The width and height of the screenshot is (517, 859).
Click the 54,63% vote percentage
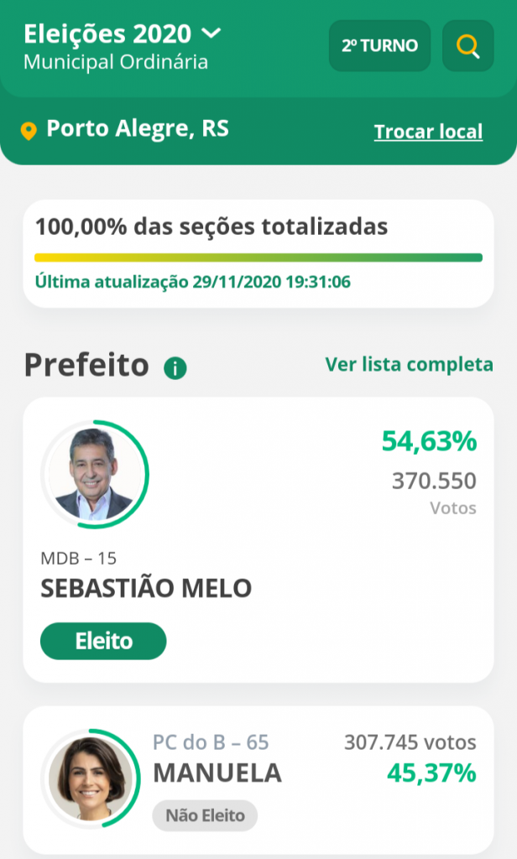[x=429, y=441]
